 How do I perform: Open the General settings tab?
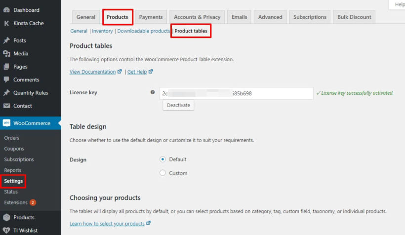(x=86, y=17)
